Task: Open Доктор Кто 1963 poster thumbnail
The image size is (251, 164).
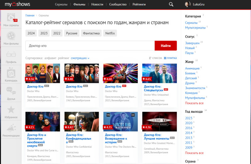Action: pyautogui.click(x=82, y=73)
